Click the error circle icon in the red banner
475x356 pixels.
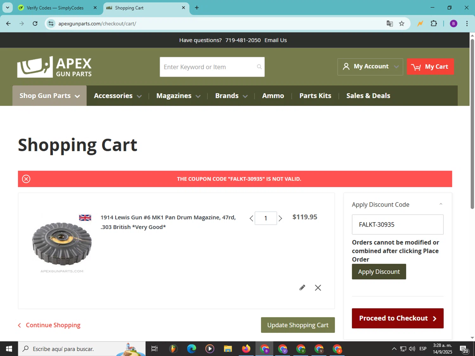click(26, 179)
